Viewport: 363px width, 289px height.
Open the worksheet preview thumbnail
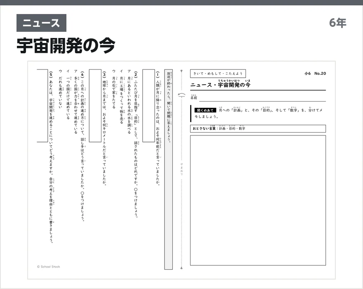point(181,170)
